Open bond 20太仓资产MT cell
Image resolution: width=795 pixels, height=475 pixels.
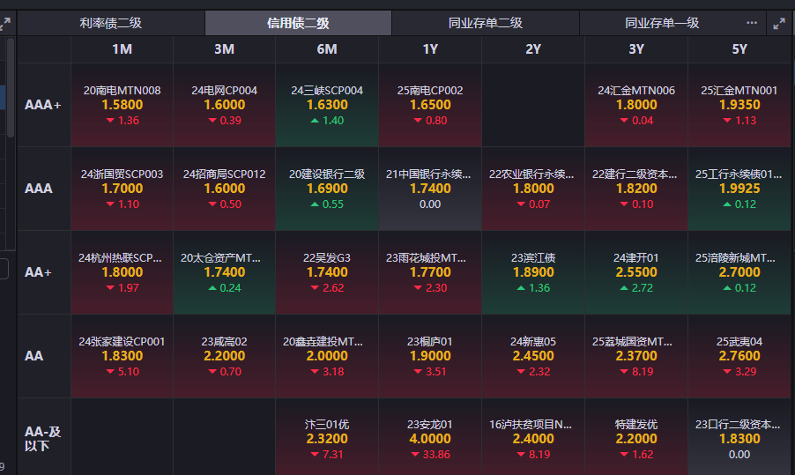pyautogui.click(x=224, y=272)
